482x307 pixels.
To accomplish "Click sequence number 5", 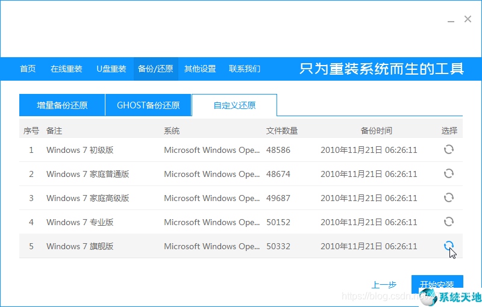I will coord(31,246).
